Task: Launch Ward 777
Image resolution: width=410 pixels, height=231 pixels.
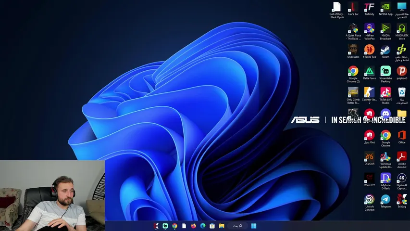Action: (x=369, y=180)
